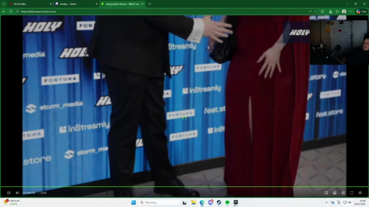
Task: Open the clock showing 19:48
Action: coord(360,202)
